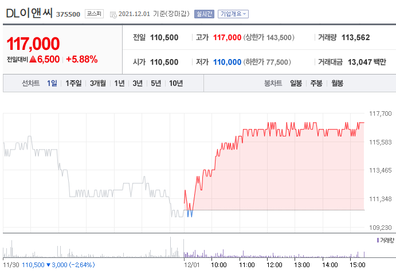Click the blue low-point dip on price line
Screen dimensions: 396x274
190,214
